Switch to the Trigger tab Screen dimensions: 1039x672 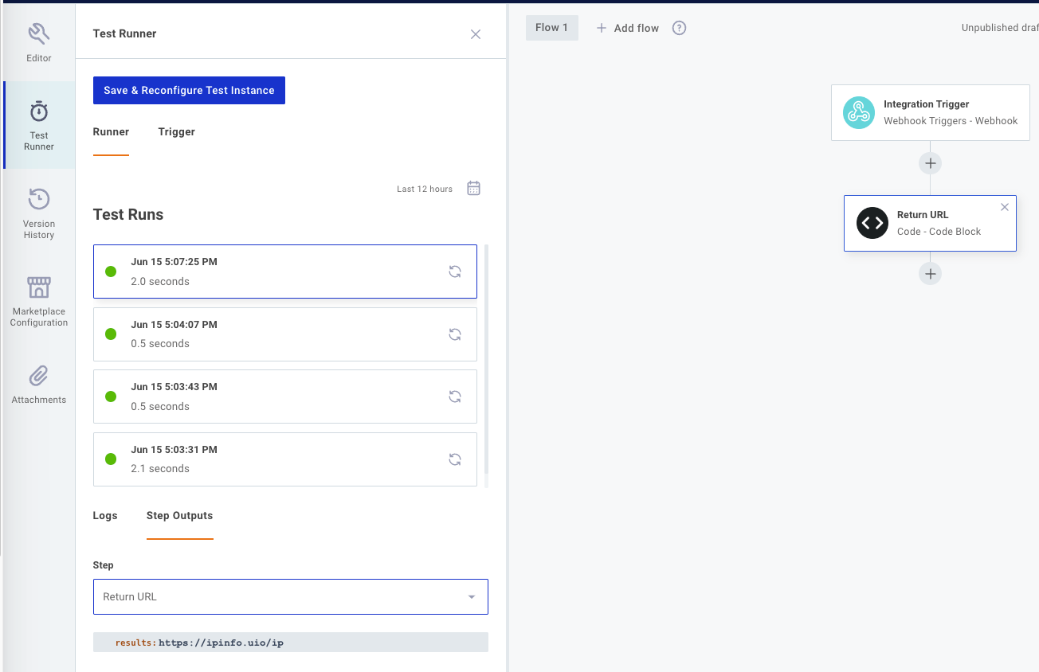[x=176, y=132]
